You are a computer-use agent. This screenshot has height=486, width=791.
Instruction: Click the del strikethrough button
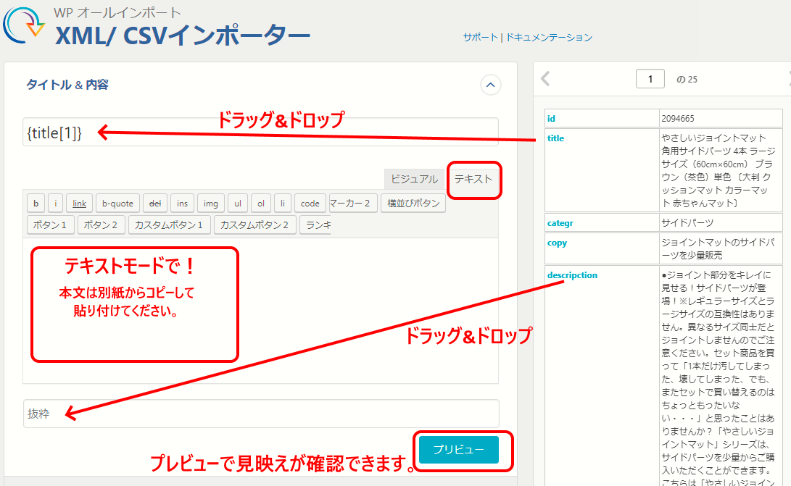pyautogui.click(x=154, y=204)
